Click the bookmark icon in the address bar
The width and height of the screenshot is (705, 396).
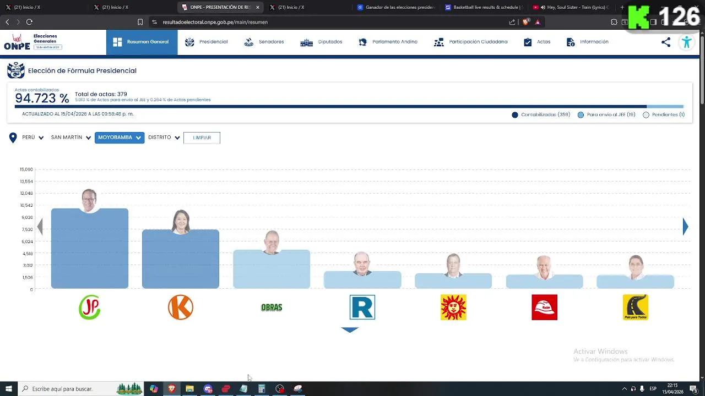point(140,22)
